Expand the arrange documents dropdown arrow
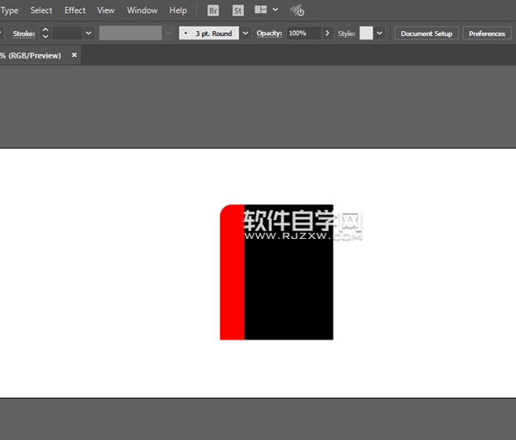The image size is (516, 440). click(x=275, y=10)
